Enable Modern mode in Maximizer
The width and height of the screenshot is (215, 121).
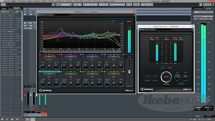pos(170,68)
